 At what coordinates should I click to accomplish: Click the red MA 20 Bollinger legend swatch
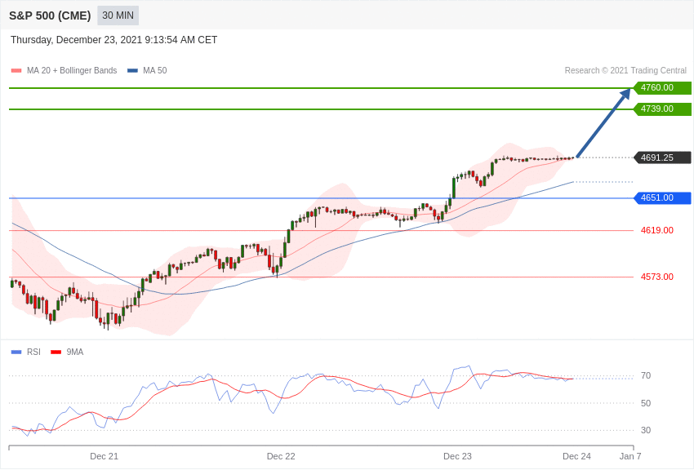click(16, 71)
